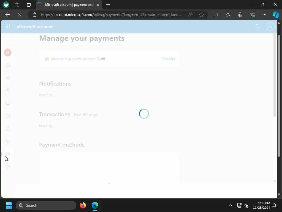Open the Collections toolbar button
This screenshot has width=282, height=212.
(240, 15)
